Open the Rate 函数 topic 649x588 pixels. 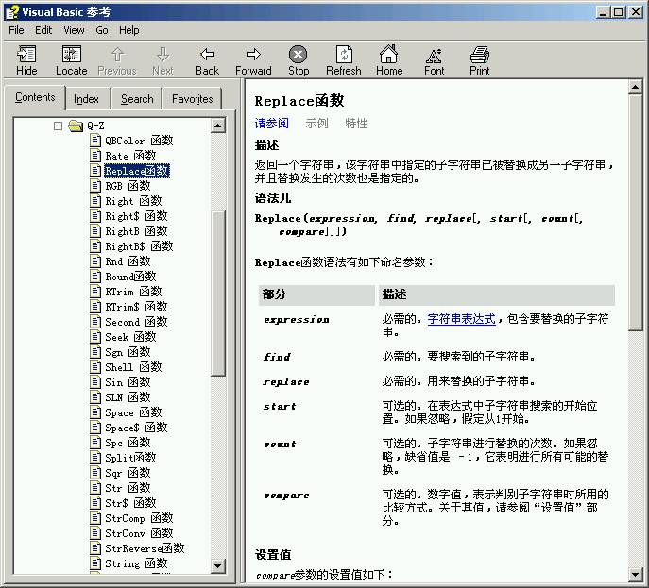point(130,156)
